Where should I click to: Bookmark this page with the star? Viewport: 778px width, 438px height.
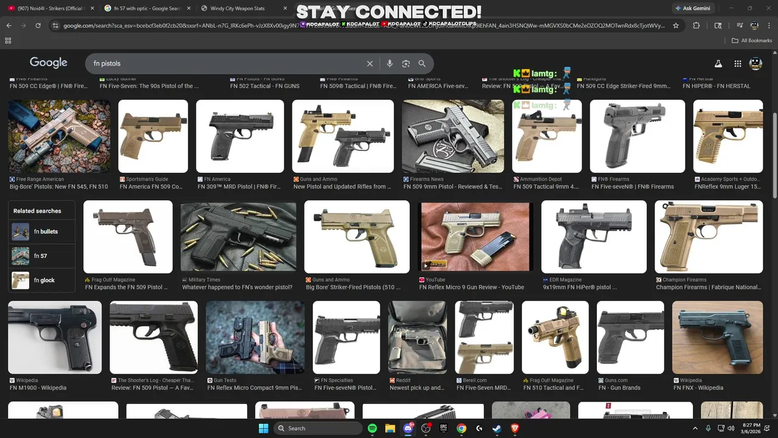click(676, 26)
